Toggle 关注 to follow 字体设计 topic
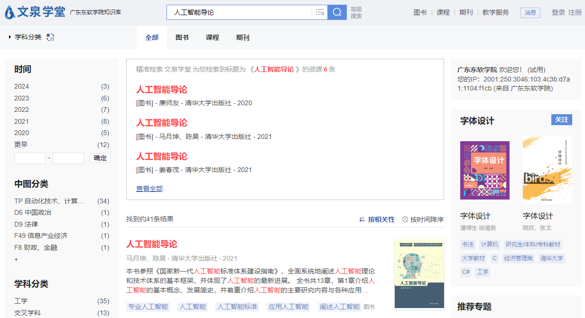The height and width of the screenshot is (318, 585). [561, 120]
